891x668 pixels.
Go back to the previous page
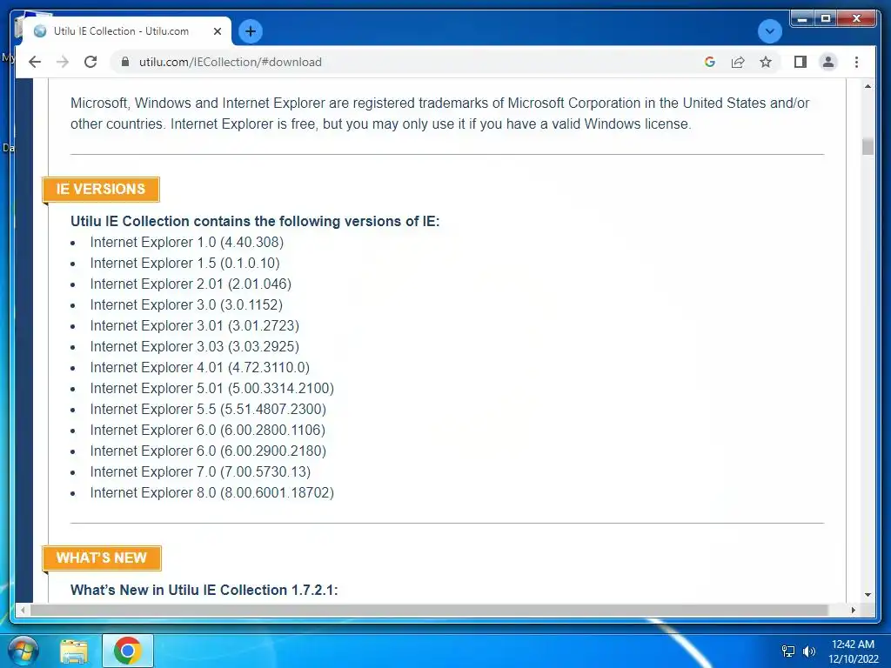35,62
